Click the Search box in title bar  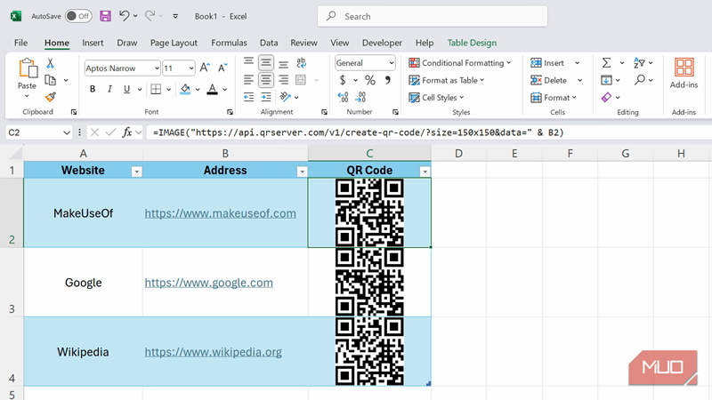tap(429, 16)
